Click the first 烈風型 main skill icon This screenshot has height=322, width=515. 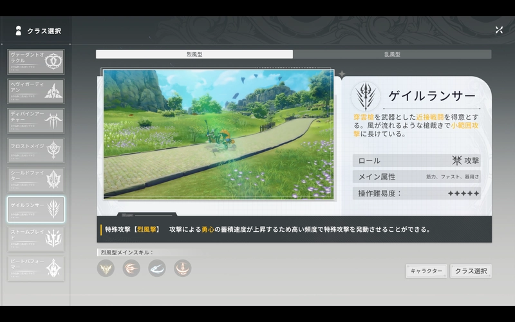point(106,268)
